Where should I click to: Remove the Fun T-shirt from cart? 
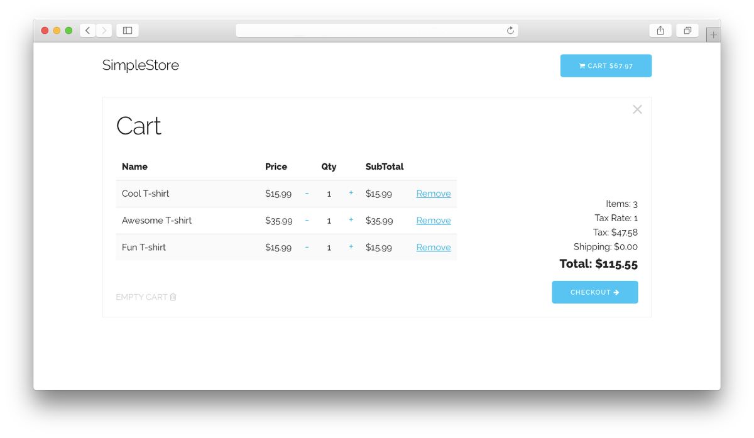(x=433, y=247)
